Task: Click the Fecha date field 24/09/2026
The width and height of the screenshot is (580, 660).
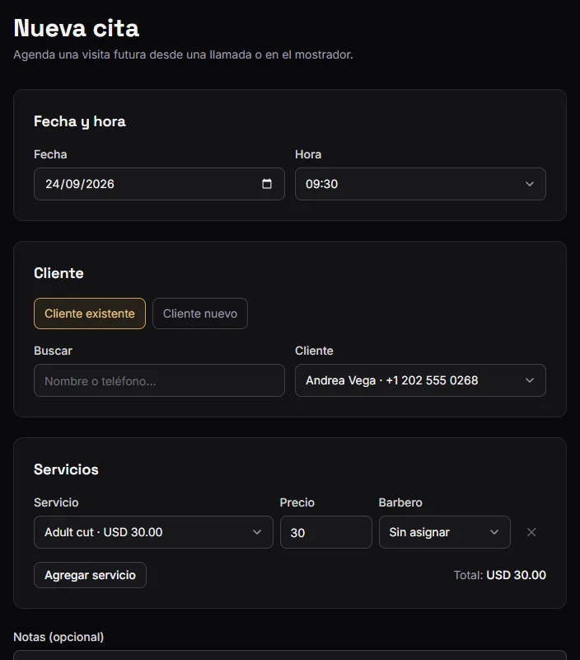Action: 159,184
